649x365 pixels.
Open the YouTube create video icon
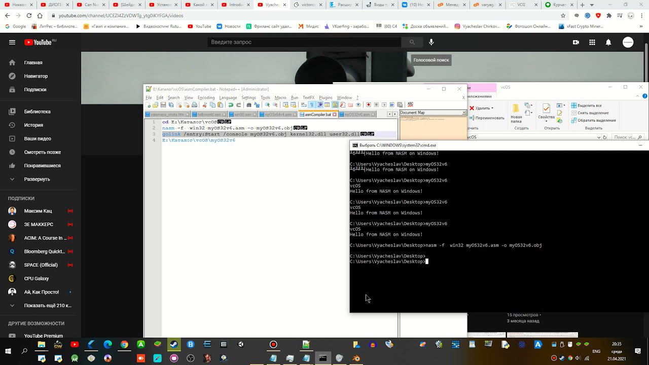click(x=576, y=42)
